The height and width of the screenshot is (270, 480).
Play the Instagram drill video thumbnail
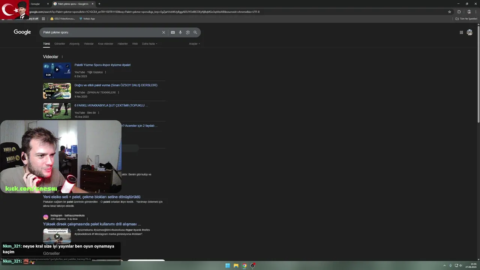point(57,236)
